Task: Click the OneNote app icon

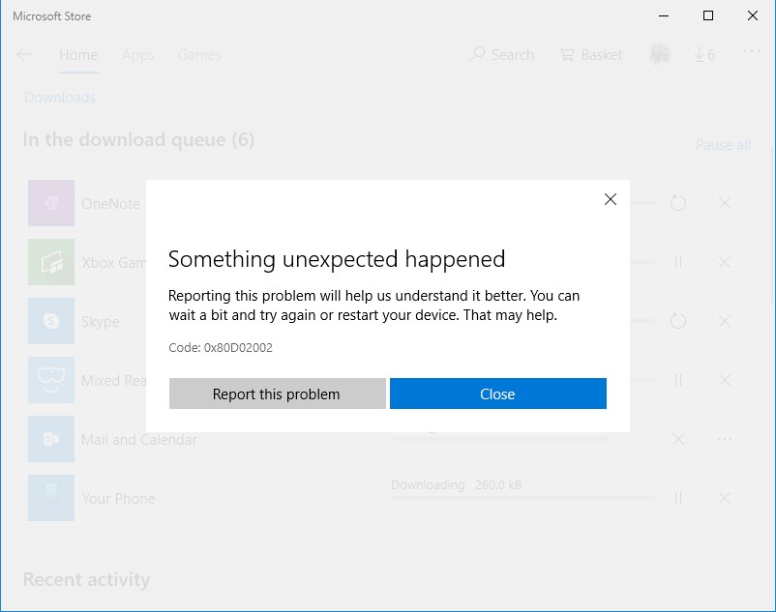Action: (51, 203)
